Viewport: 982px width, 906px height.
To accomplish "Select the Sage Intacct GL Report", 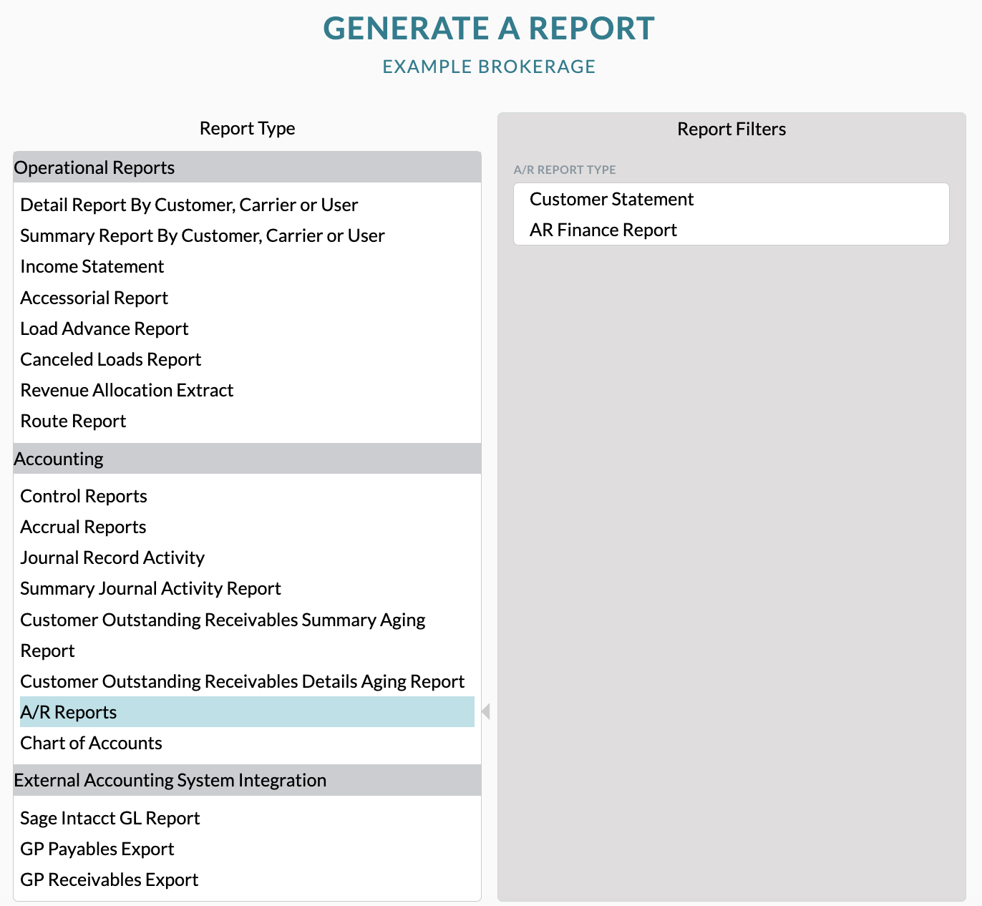I will 110,818.
